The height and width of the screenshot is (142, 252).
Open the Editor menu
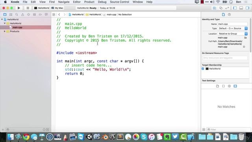[x=77, y=2]
